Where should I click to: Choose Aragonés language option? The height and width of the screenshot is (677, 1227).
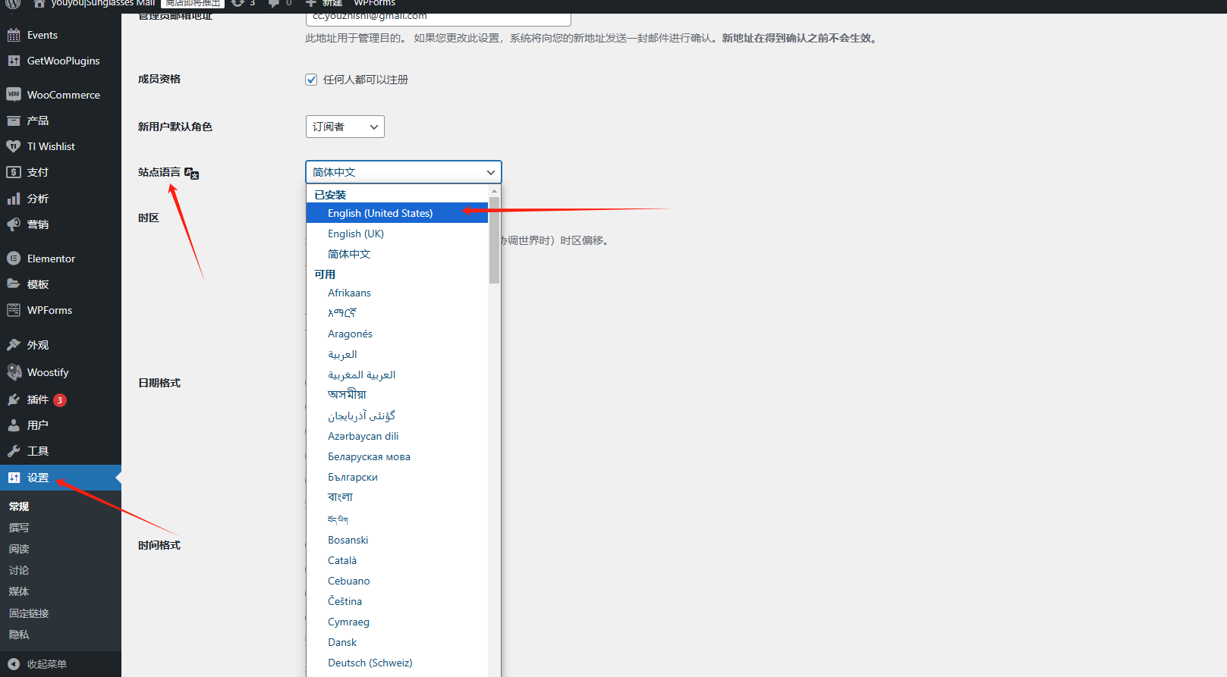[397, 334]
